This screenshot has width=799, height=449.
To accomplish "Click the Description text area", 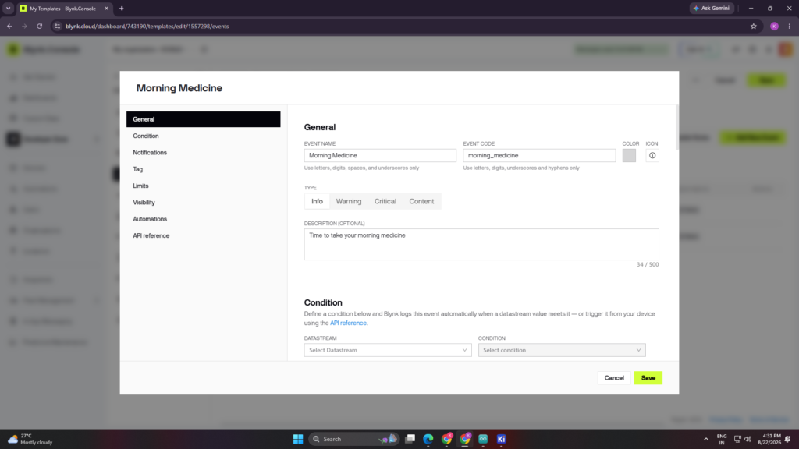I will [x=481, y=244].
